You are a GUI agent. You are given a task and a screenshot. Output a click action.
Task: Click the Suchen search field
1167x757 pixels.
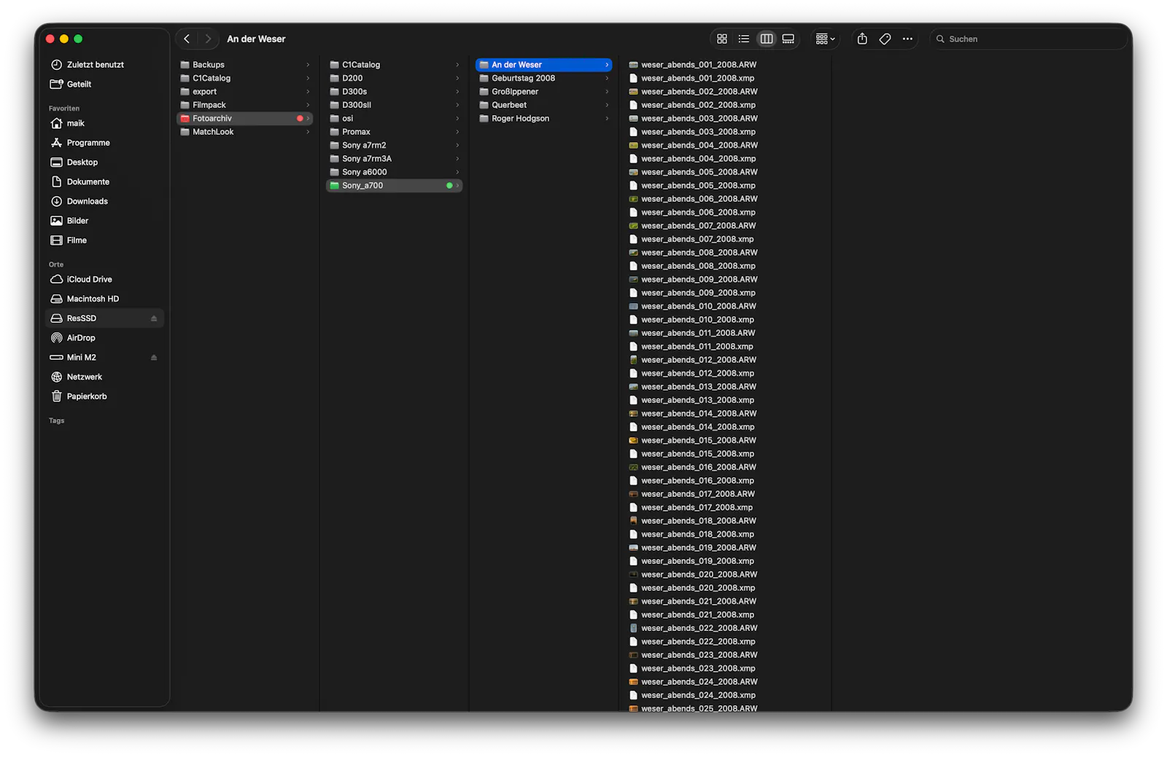click(1028, 39)
